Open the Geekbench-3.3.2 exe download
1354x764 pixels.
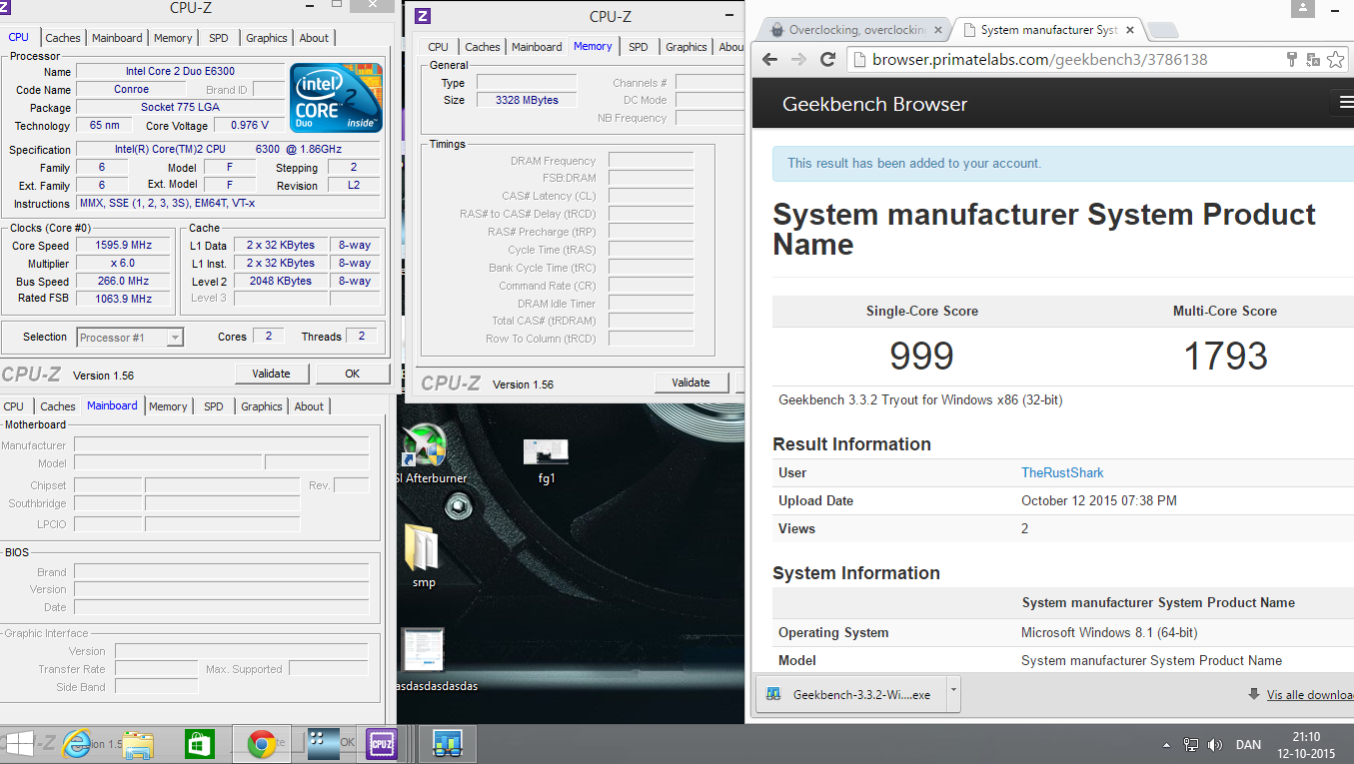click(x=850, y=694)
